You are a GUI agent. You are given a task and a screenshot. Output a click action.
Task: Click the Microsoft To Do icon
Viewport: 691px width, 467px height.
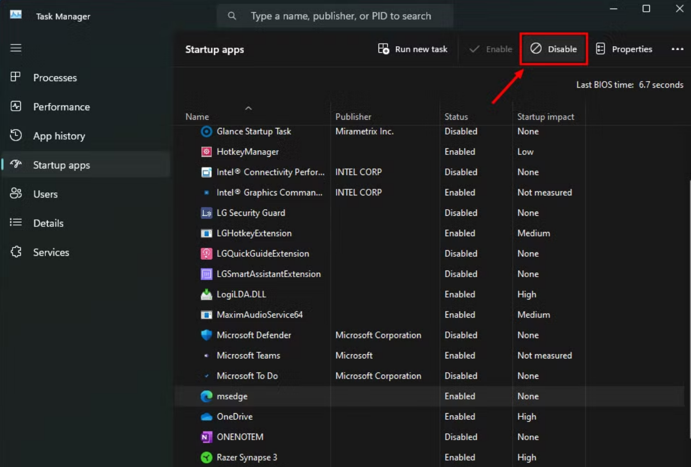click(x=206, y=376)
